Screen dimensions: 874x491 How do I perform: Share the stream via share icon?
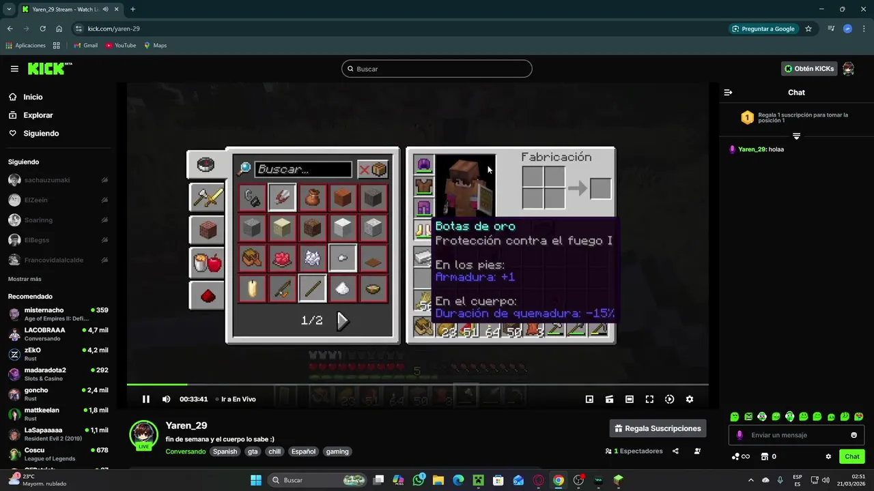[x=675, y=451]
